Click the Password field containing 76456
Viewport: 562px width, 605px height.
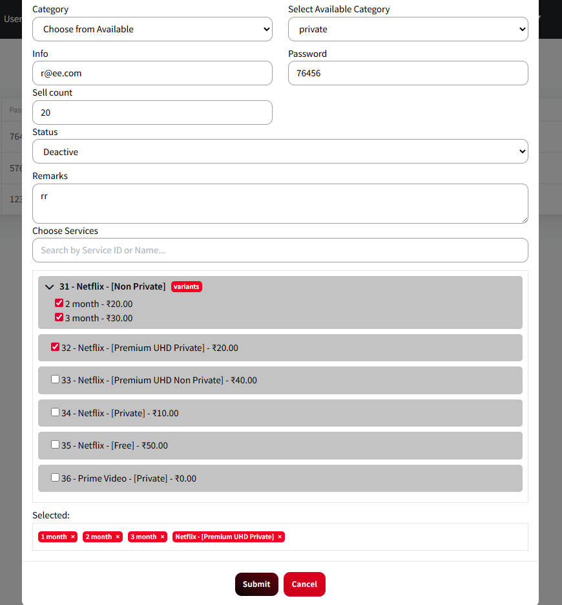point(408,73)
